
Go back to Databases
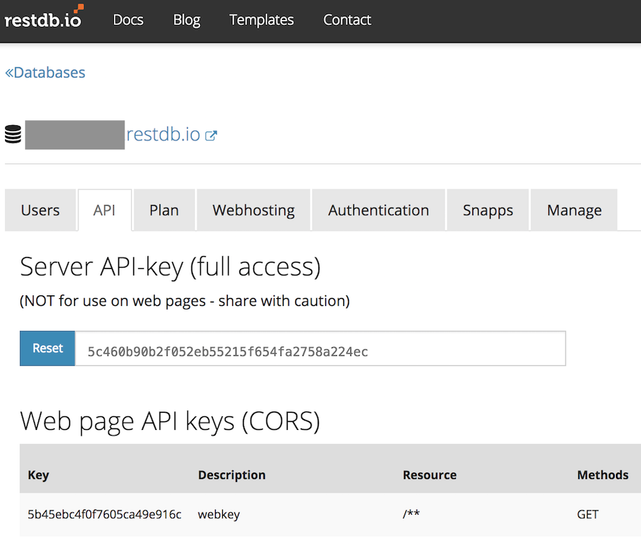pos(45,73)
